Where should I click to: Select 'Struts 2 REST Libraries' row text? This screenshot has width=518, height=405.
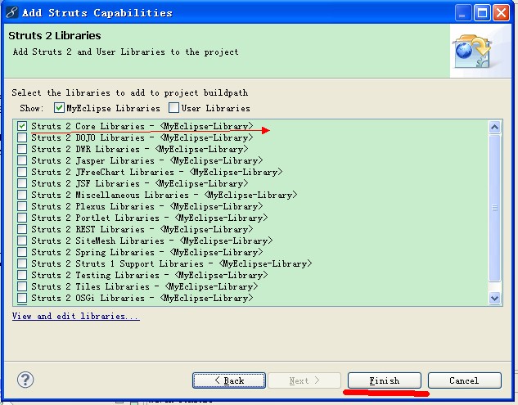(x=142, y=229)
